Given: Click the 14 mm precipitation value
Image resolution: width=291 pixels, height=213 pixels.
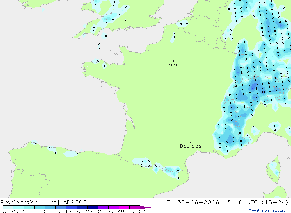Looking at the screenshot, I should pyautogui.click(x=281, y=26).
